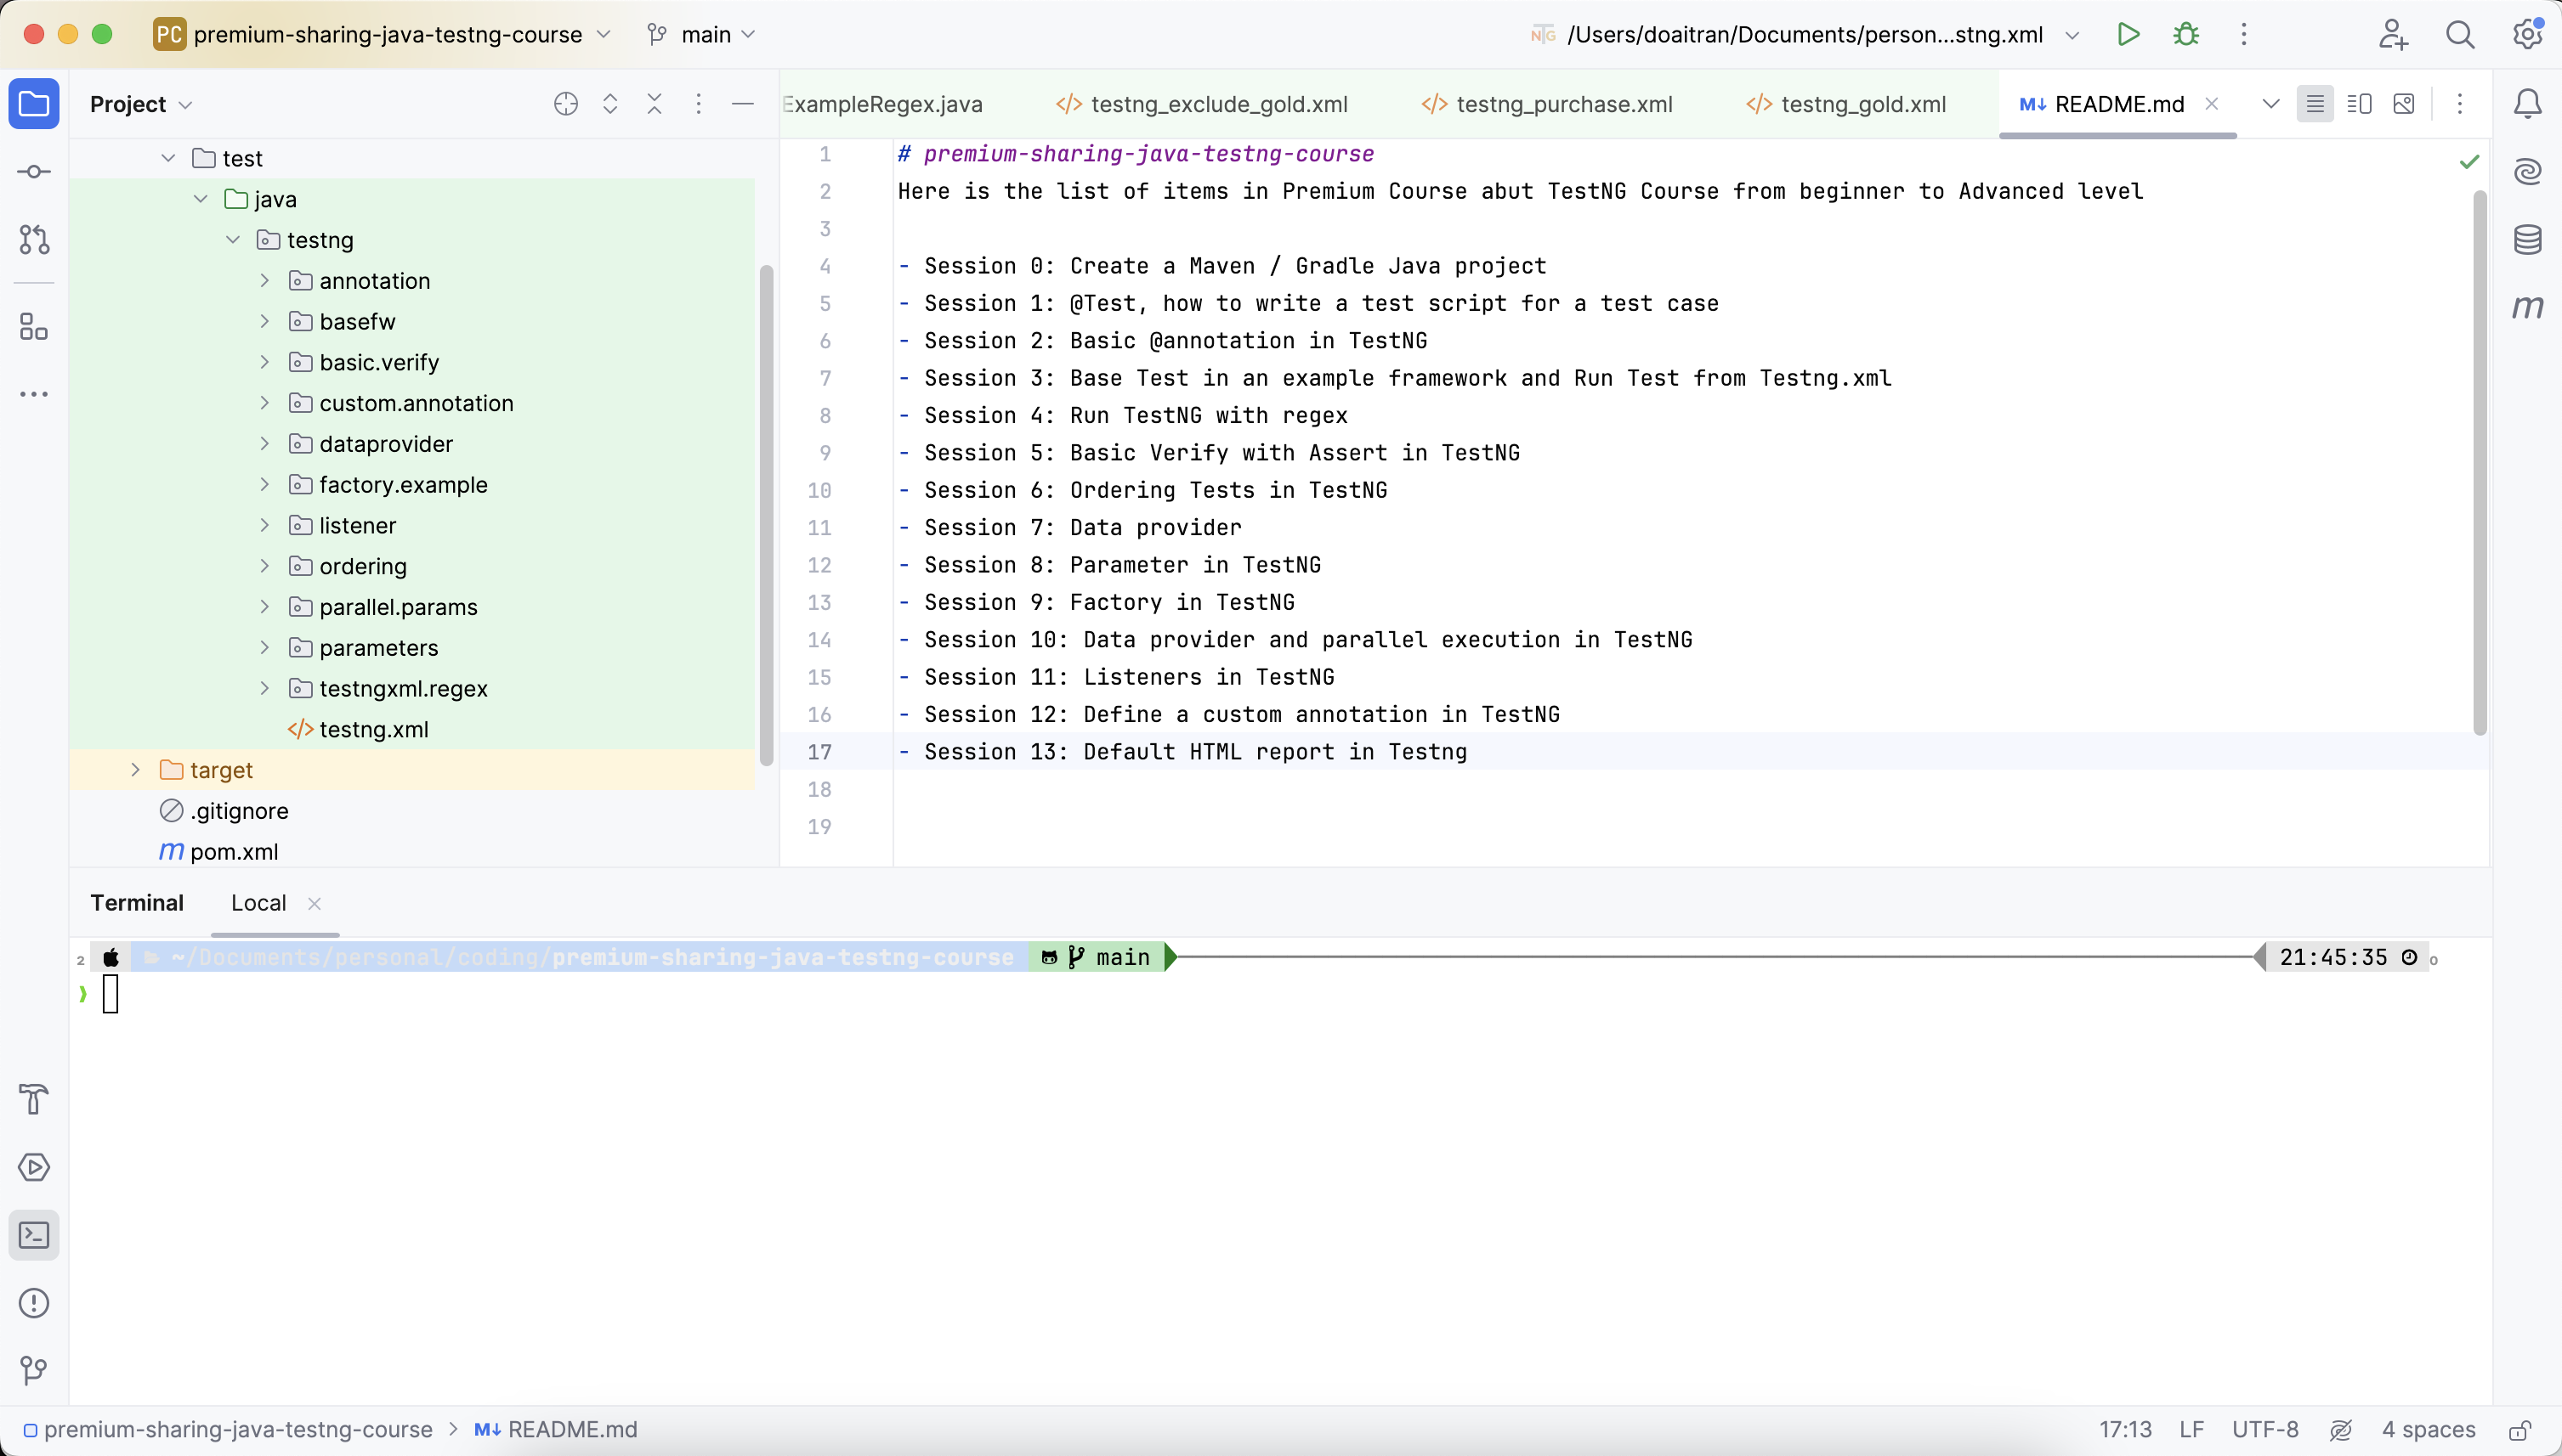Open the AI Assistant spiral icon
Screen dimensions: 2562x1456
(x=2527, y=172)
